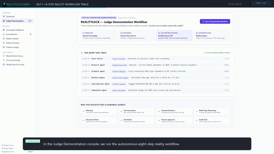274x154 pixels.
Task: Click the Parallel Search Console globe icon
Action: pyautogui.click(x=4, y=65)
